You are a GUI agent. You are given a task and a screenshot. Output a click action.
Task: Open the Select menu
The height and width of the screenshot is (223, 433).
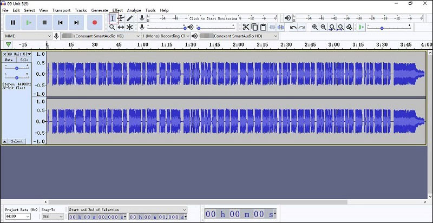coord(29,10)
